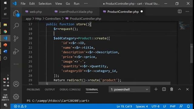Open the Selection menu
Screen dimensions: 194x109
point(45,4)
